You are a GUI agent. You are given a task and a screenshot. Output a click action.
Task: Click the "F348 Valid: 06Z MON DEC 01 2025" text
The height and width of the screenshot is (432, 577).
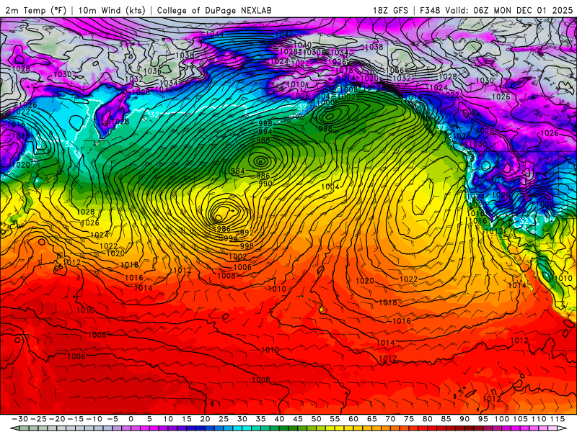pos(496,10)
